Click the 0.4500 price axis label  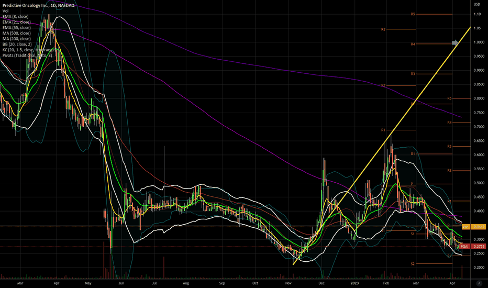coord(479,197)
